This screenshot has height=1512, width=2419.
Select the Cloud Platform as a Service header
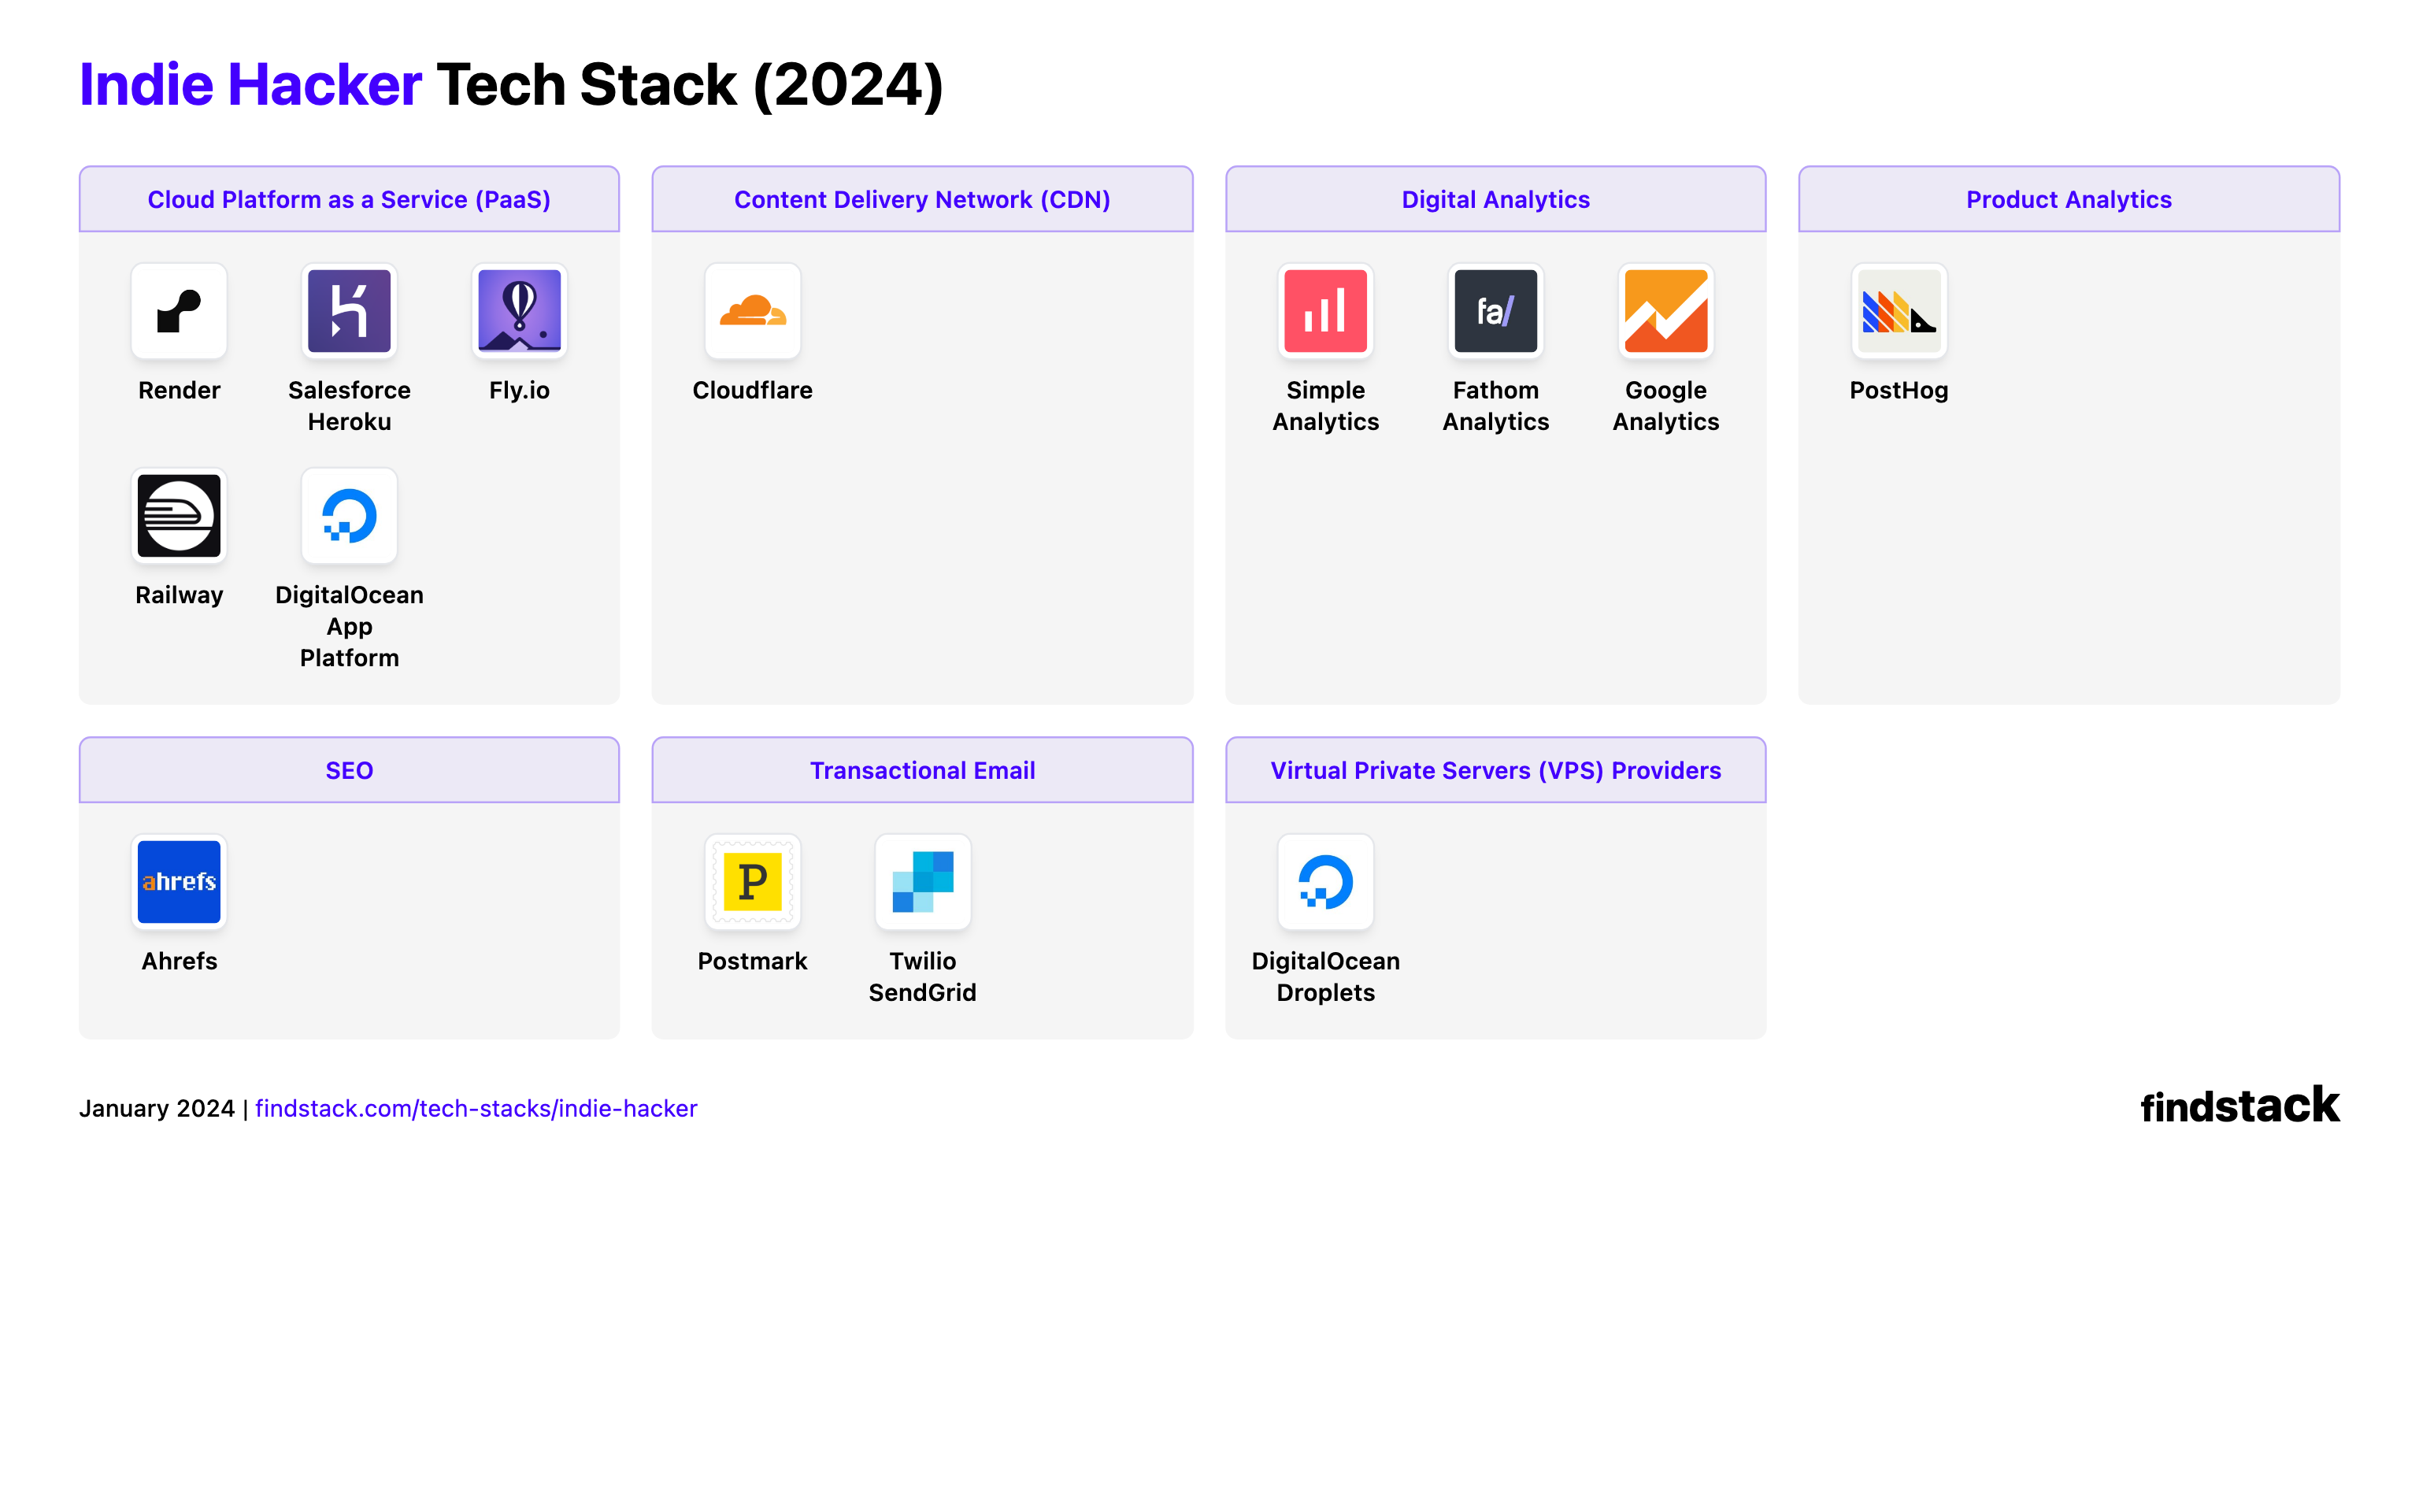349,199
